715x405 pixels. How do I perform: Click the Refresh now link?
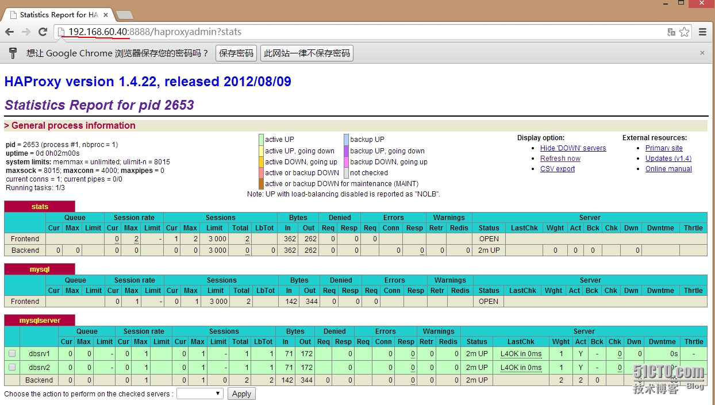point(560,159)
